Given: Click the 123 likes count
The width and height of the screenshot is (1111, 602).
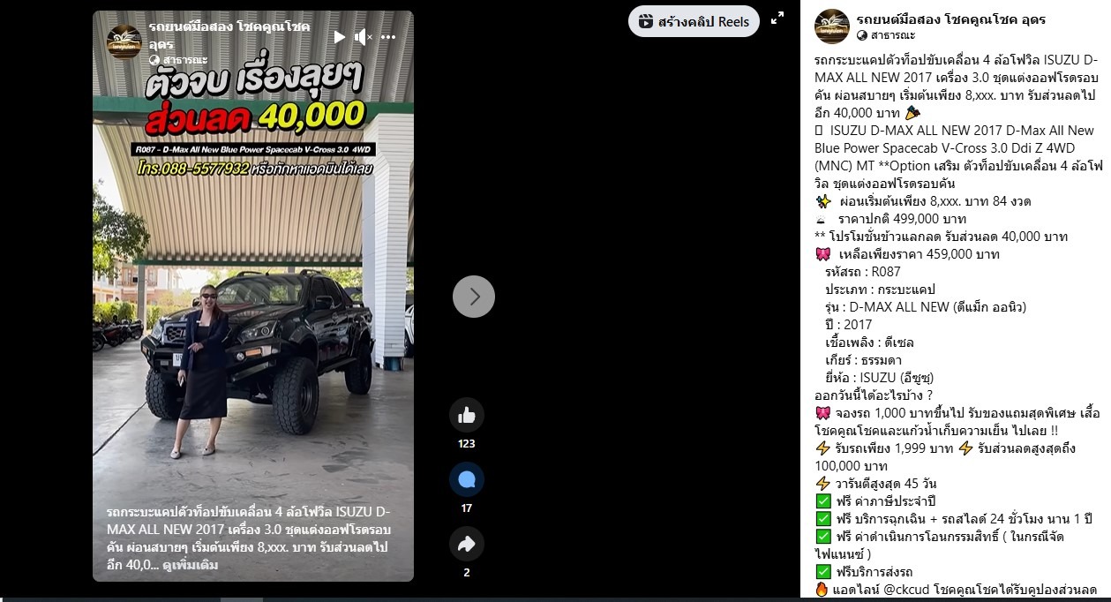Looking at the screenshot, I should (467, 444).
